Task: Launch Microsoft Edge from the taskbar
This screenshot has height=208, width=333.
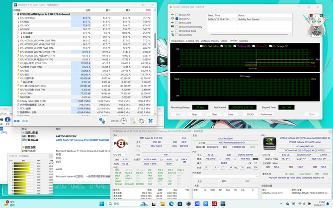Action: [171, 204]
